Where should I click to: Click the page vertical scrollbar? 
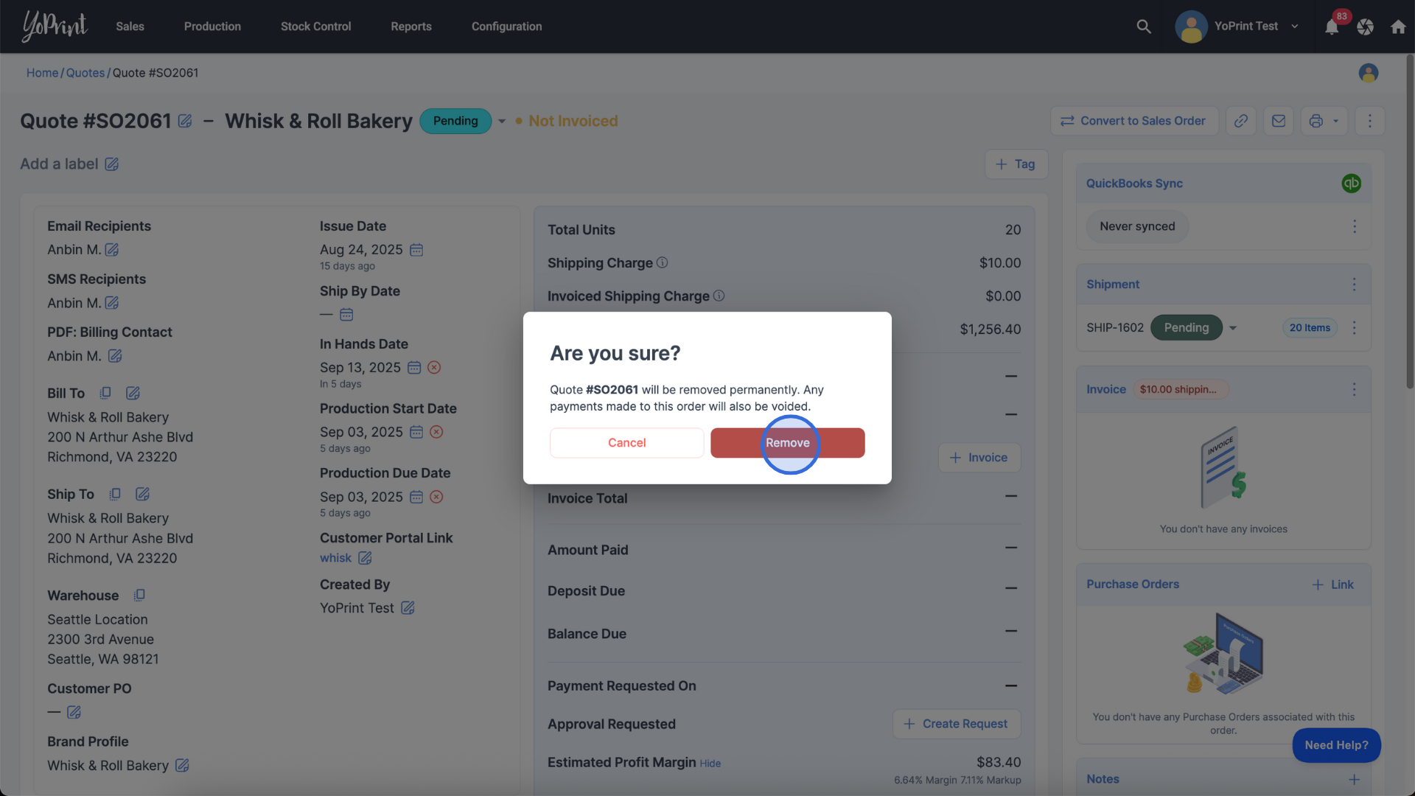(1409, 221)
